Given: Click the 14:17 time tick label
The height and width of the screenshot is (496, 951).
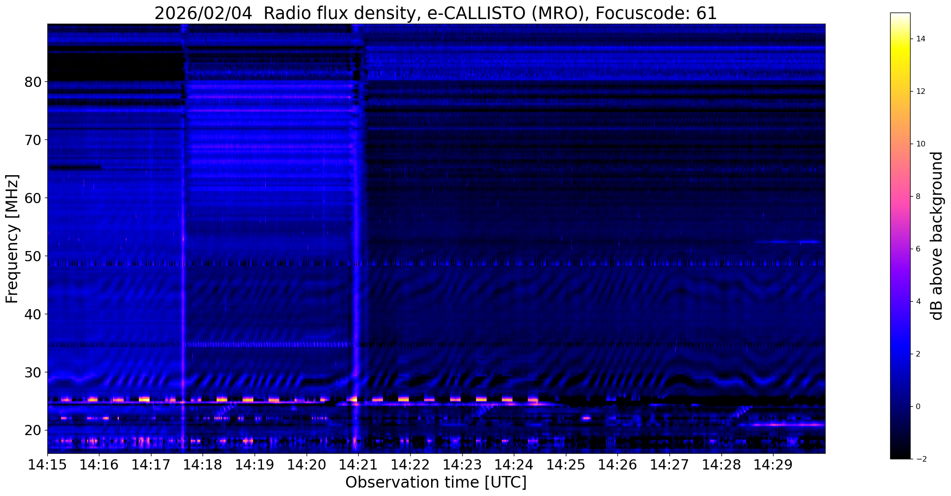Looking at the screenshot, I should coord(151,465).
